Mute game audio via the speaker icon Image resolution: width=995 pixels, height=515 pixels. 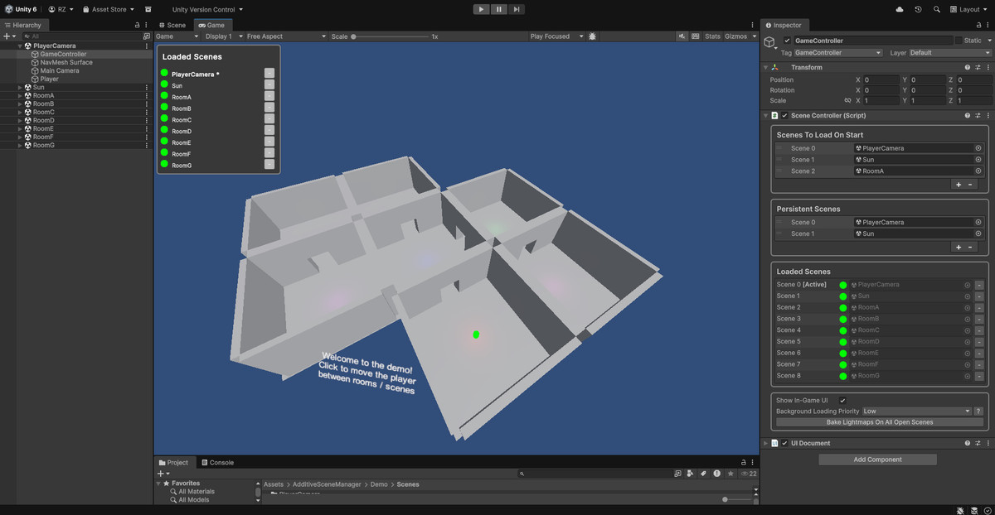tap(682, 36)
